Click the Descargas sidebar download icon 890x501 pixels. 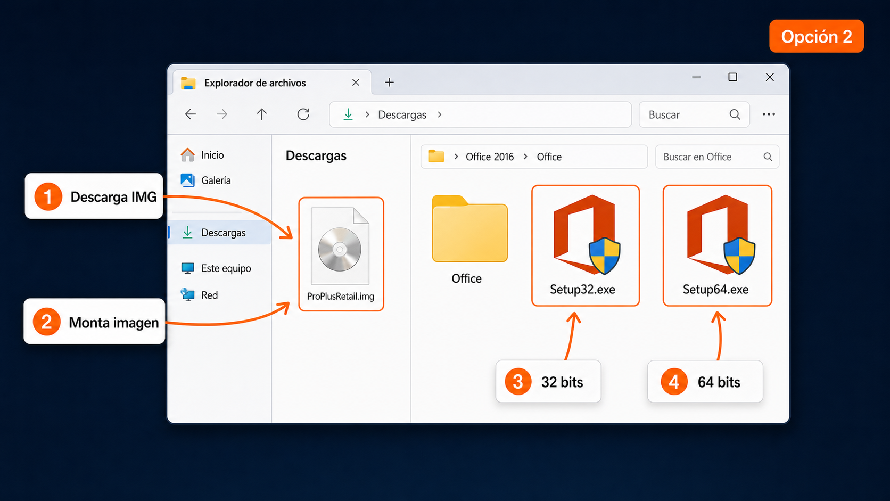(187, 233)
